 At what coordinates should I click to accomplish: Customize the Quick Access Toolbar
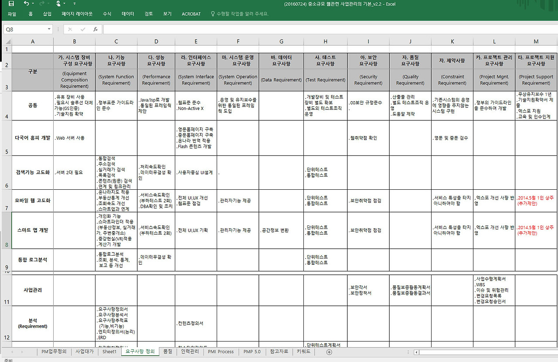click(75, 3)
